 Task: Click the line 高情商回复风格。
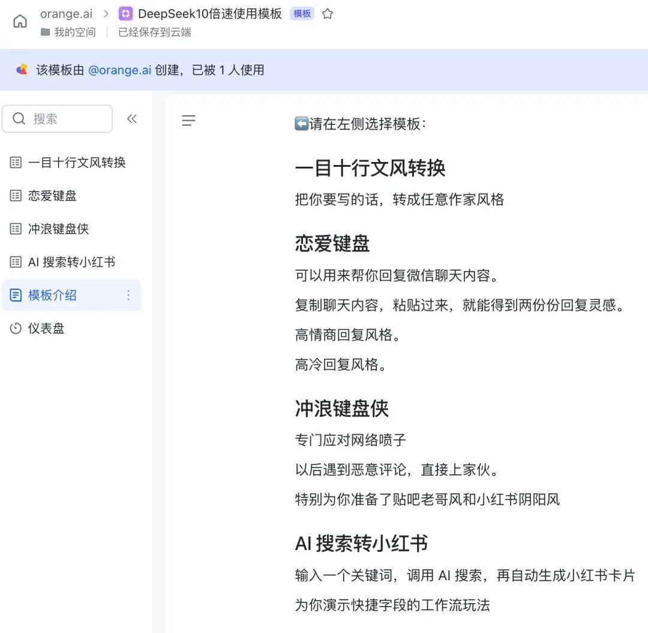[349, 335]
